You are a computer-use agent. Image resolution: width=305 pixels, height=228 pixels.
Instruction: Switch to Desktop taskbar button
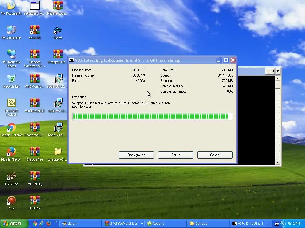pyautogui.click(x=208, y=224)
